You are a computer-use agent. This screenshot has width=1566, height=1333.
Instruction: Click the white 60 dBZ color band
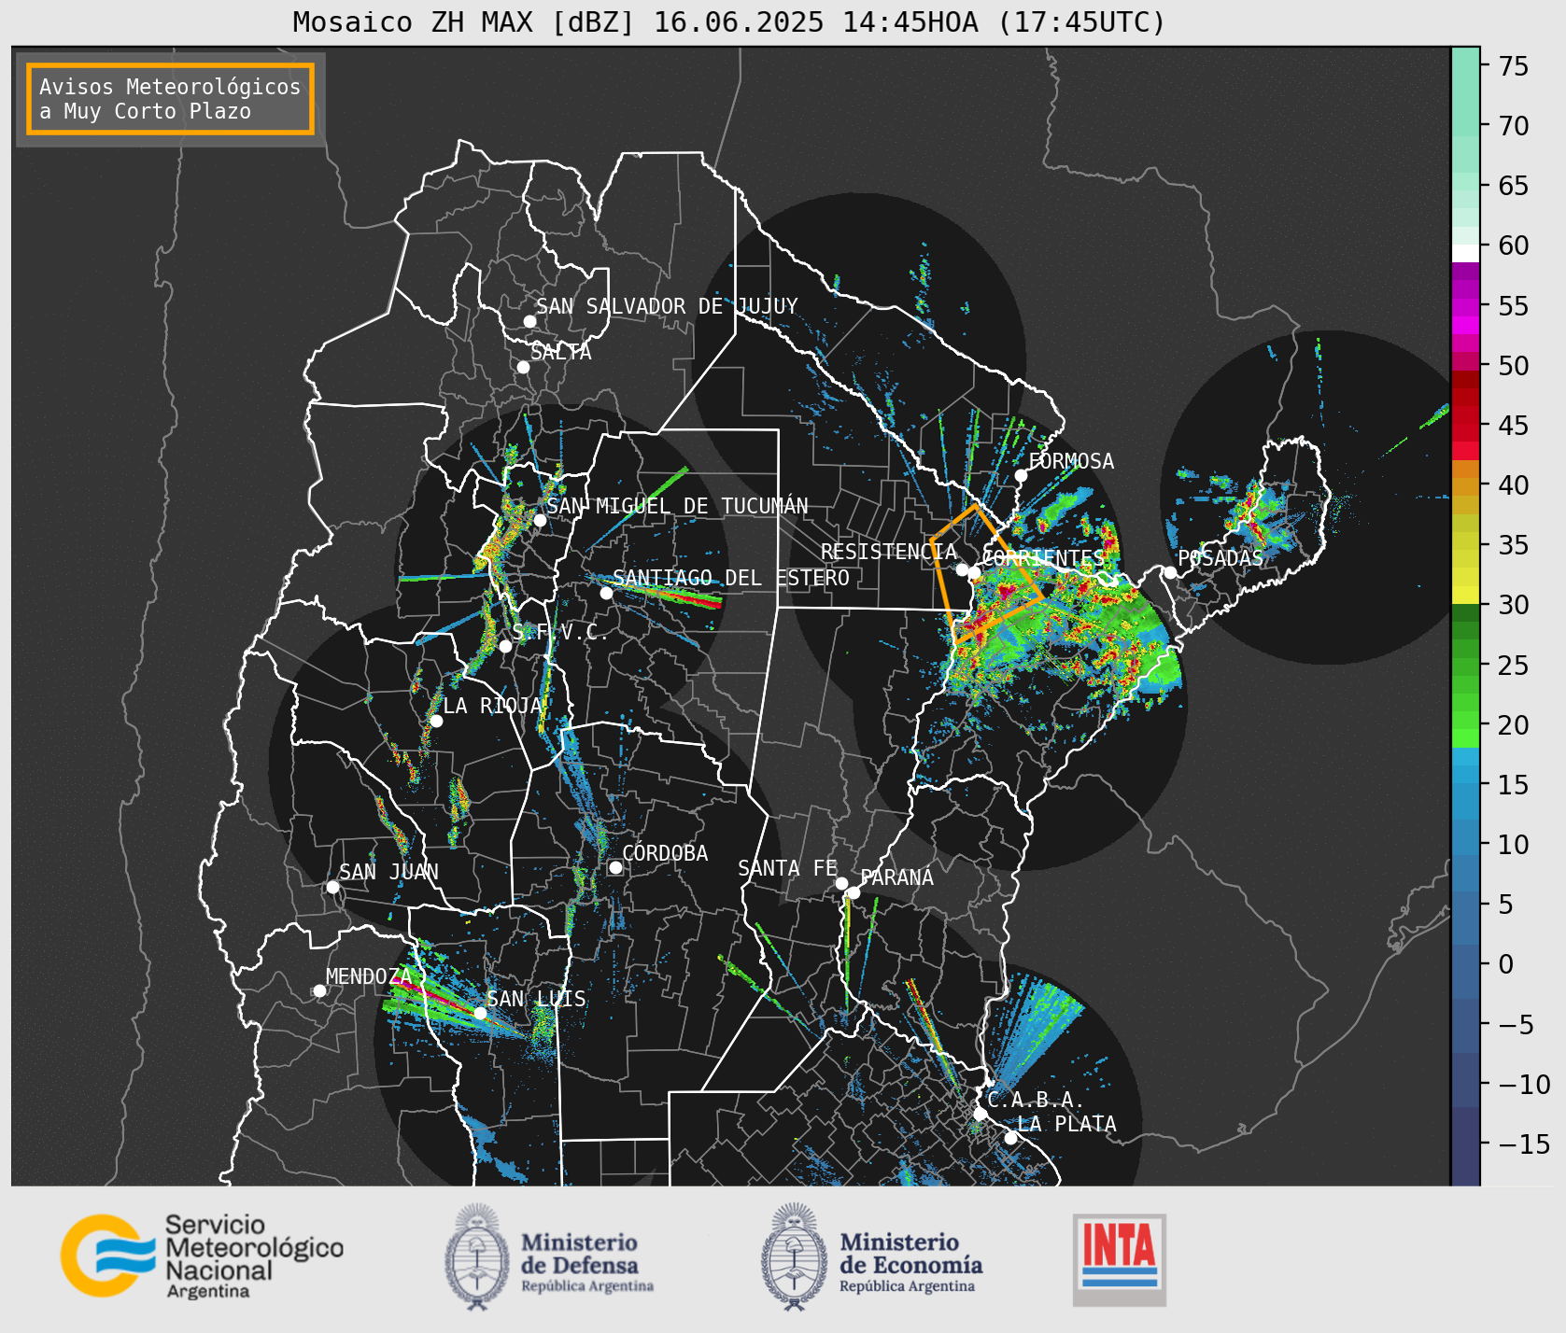[1465, 253]
